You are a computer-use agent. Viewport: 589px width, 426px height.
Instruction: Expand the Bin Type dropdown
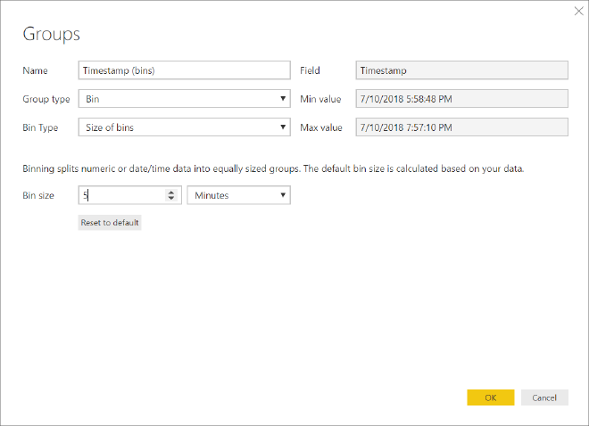185,127
